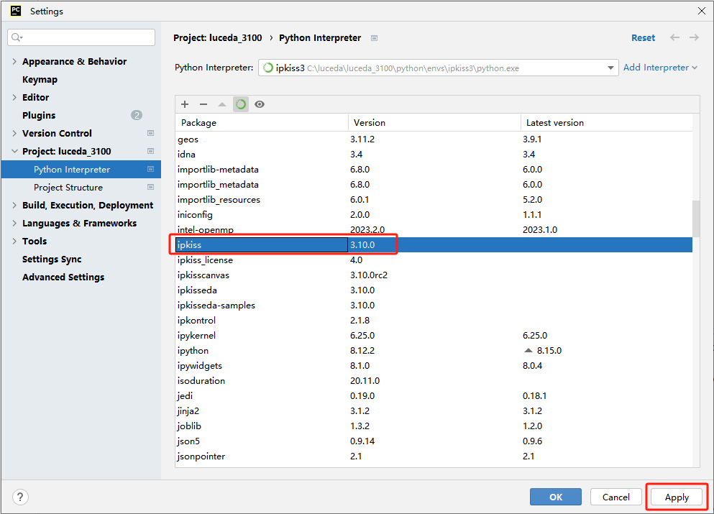Click the Plugins update count badge
Screen dimensions: 714x514
137,115
